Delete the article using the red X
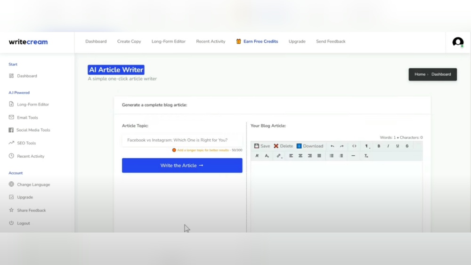The image size is (471, 265). click(x=276, y=146)
